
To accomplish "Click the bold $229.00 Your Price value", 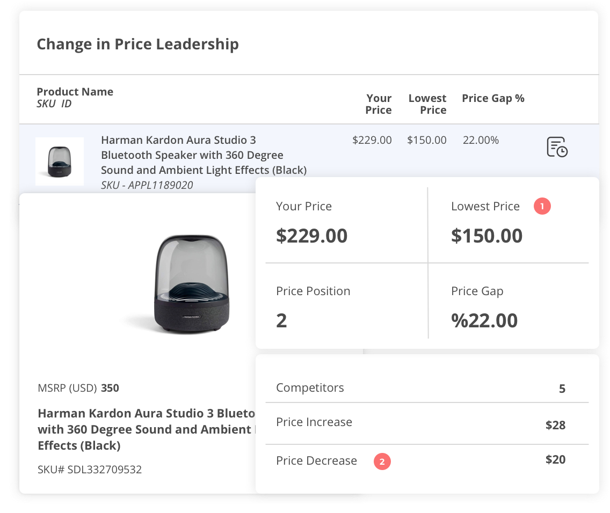I will click(x=311, y=236).
